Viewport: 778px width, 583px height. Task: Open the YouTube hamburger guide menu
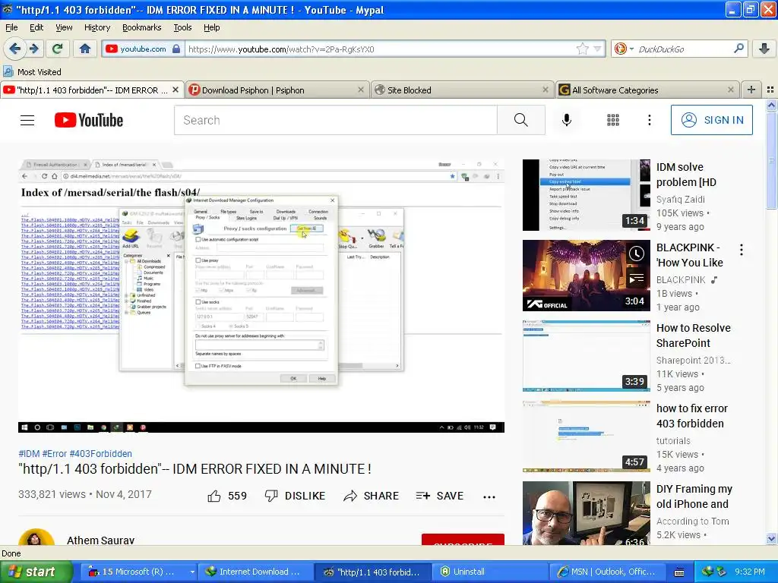[x=27, y=120]
